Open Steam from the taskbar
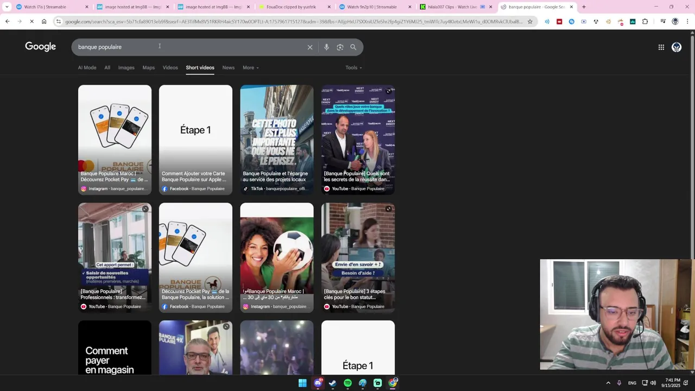Image resolution: width=695 pixels, height=391 pixels. coord(332,383)
